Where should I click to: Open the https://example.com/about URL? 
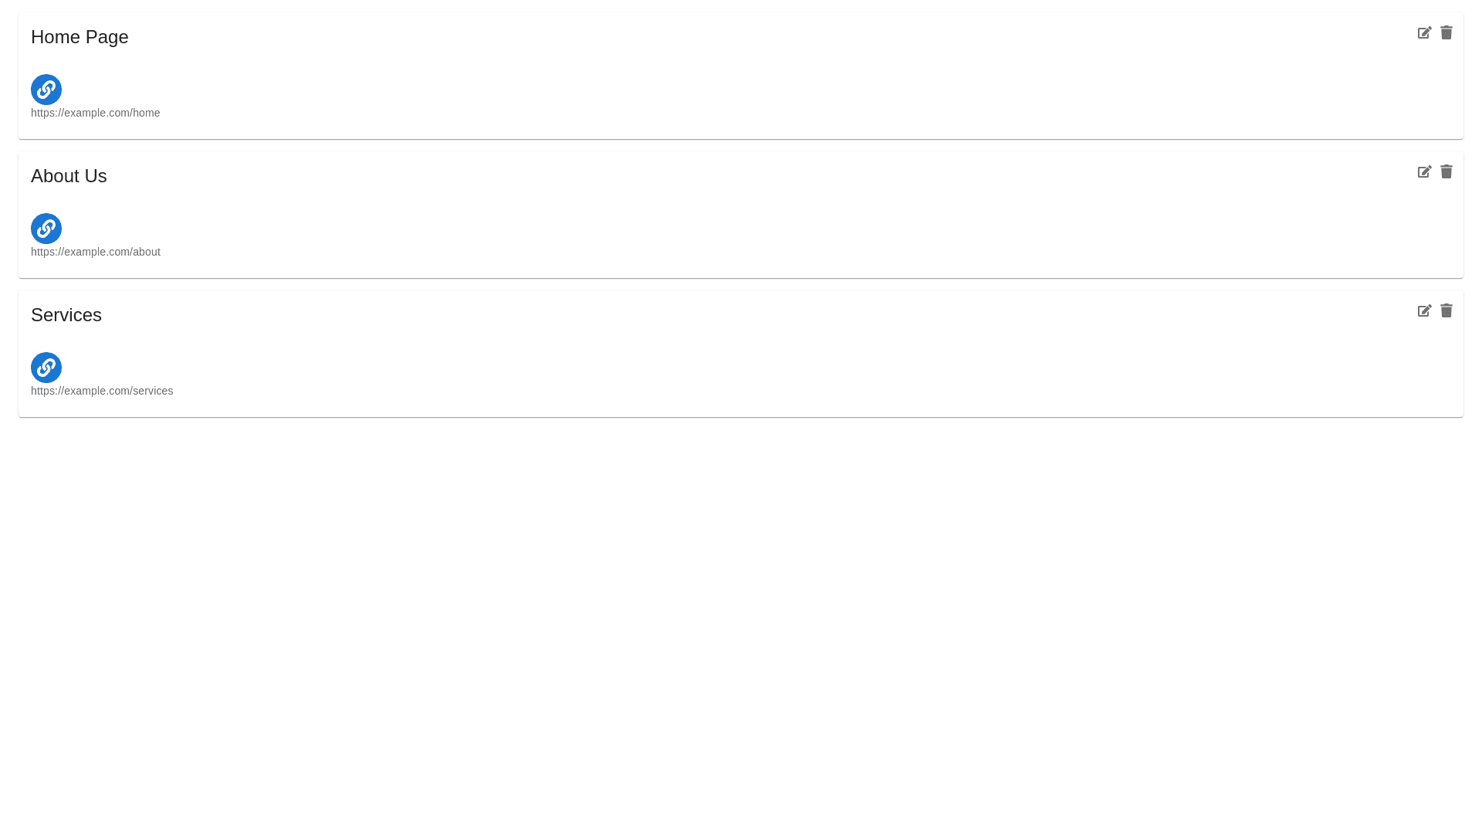point(96,252)
